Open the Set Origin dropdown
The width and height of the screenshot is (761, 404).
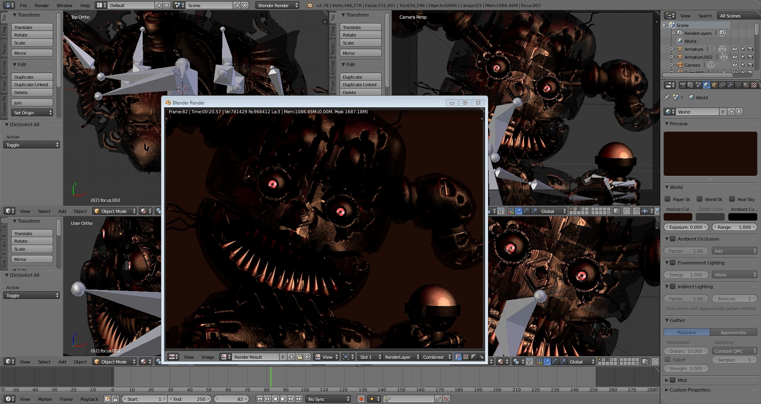click(32, 113)
